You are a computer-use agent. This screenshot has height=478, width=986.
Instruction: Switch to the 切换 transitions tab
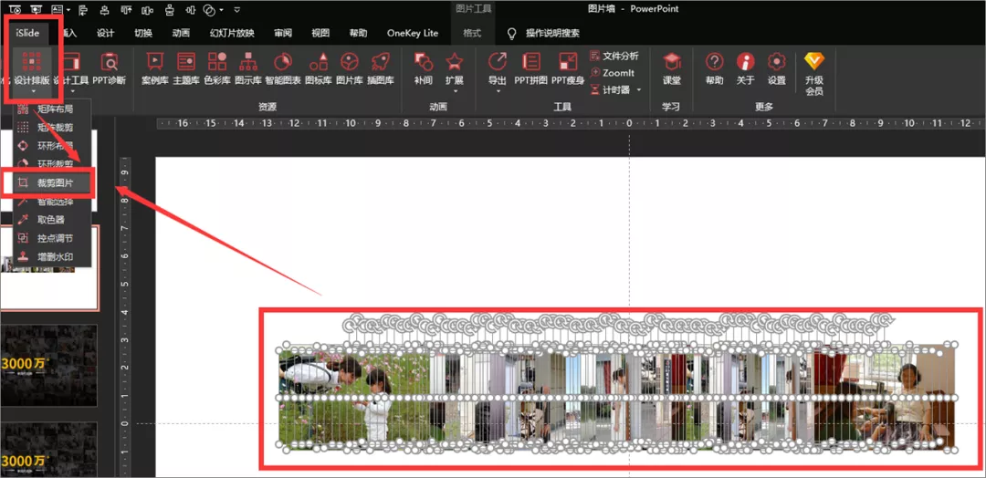pyautogui.click(x=143, y=33)
